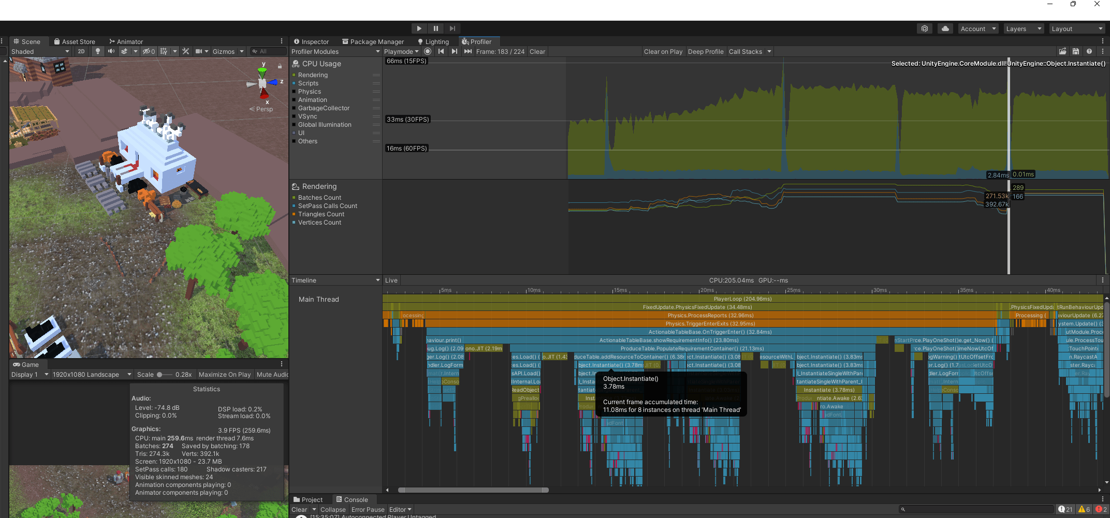Switch to the Inspector tab

coord(311,42)
